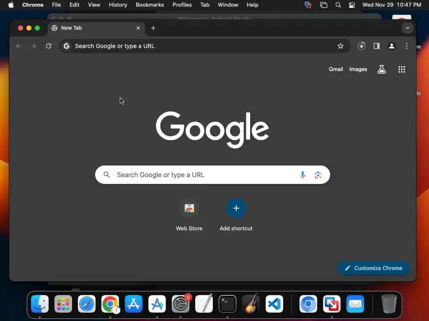Open Android Studio from the Dock
This screenshot has width=429, height=321.
(157, 304)
